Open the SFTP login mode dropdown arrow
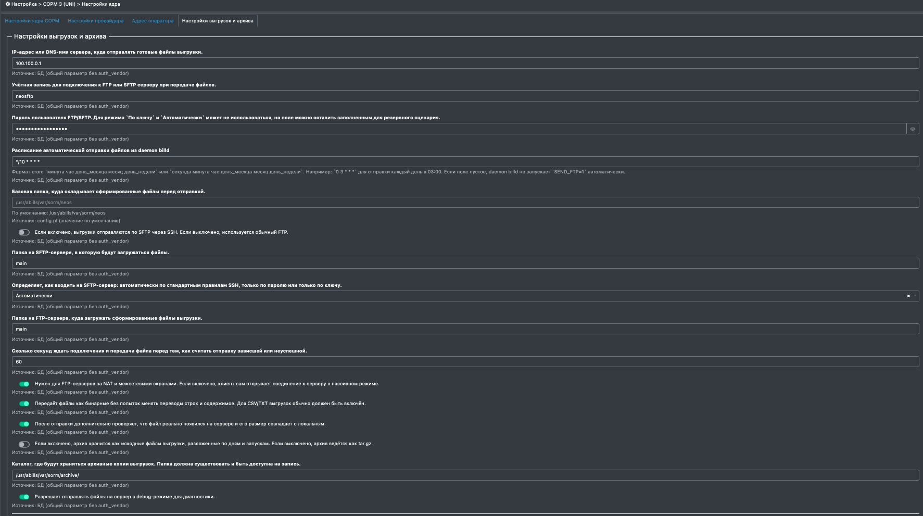The image size is (923, 516). [915, 296]
